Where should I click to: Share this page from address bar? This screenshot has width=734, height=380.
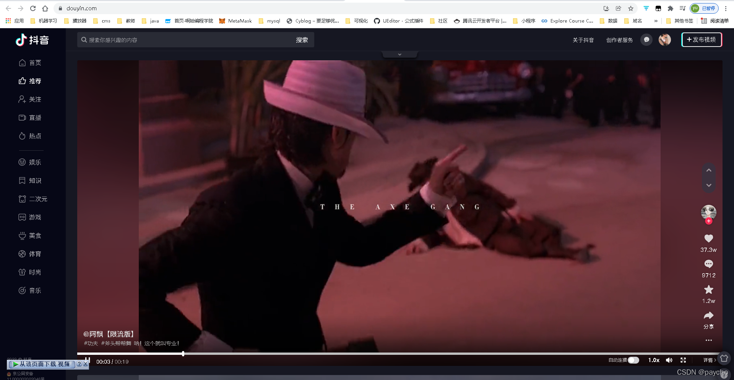(619, 8)
